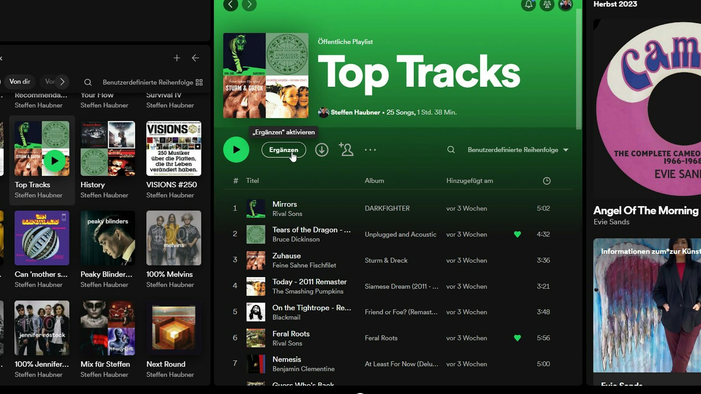
Task: Play the Top Tracks playlist
Action: tap(236, 150)
